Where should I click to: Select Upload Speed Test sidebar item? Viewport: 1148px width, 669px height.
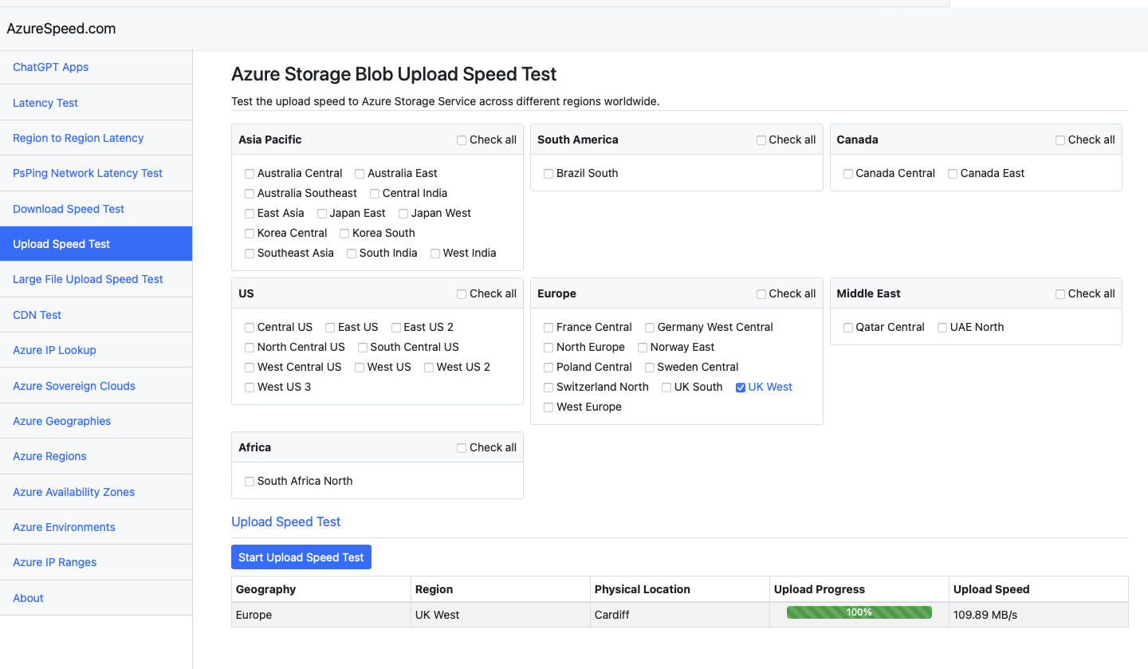pos(96,244)
